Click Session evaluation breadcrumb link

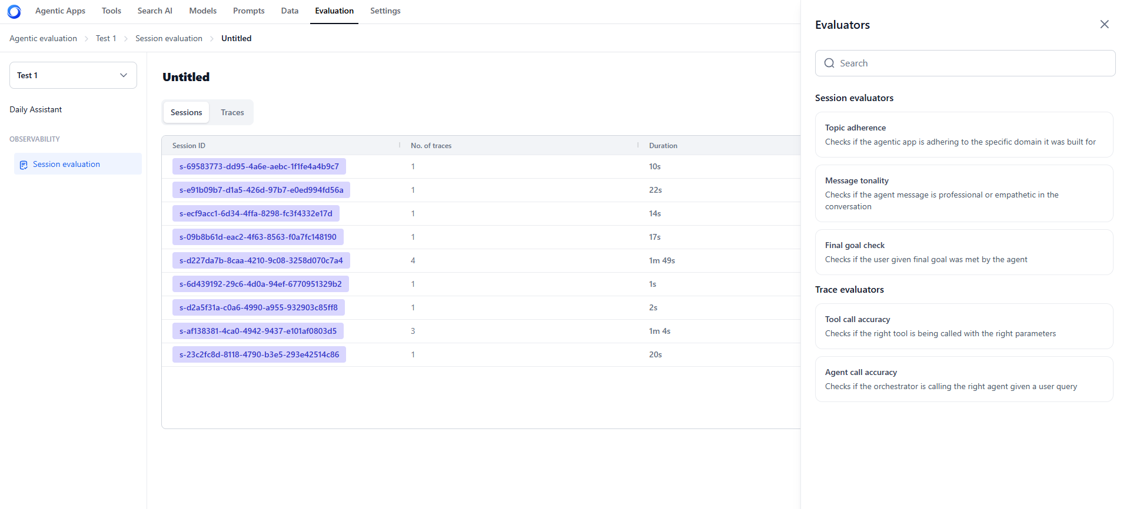point(169,38)
